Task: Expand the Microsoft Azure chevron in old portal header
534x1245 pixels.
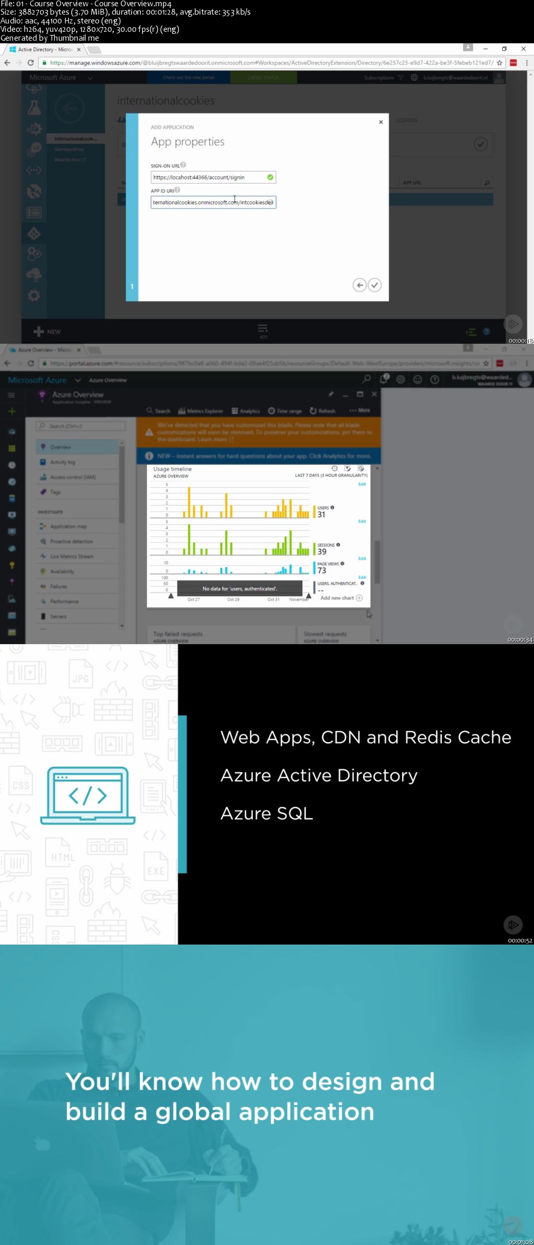Action: tap(90, 78)
